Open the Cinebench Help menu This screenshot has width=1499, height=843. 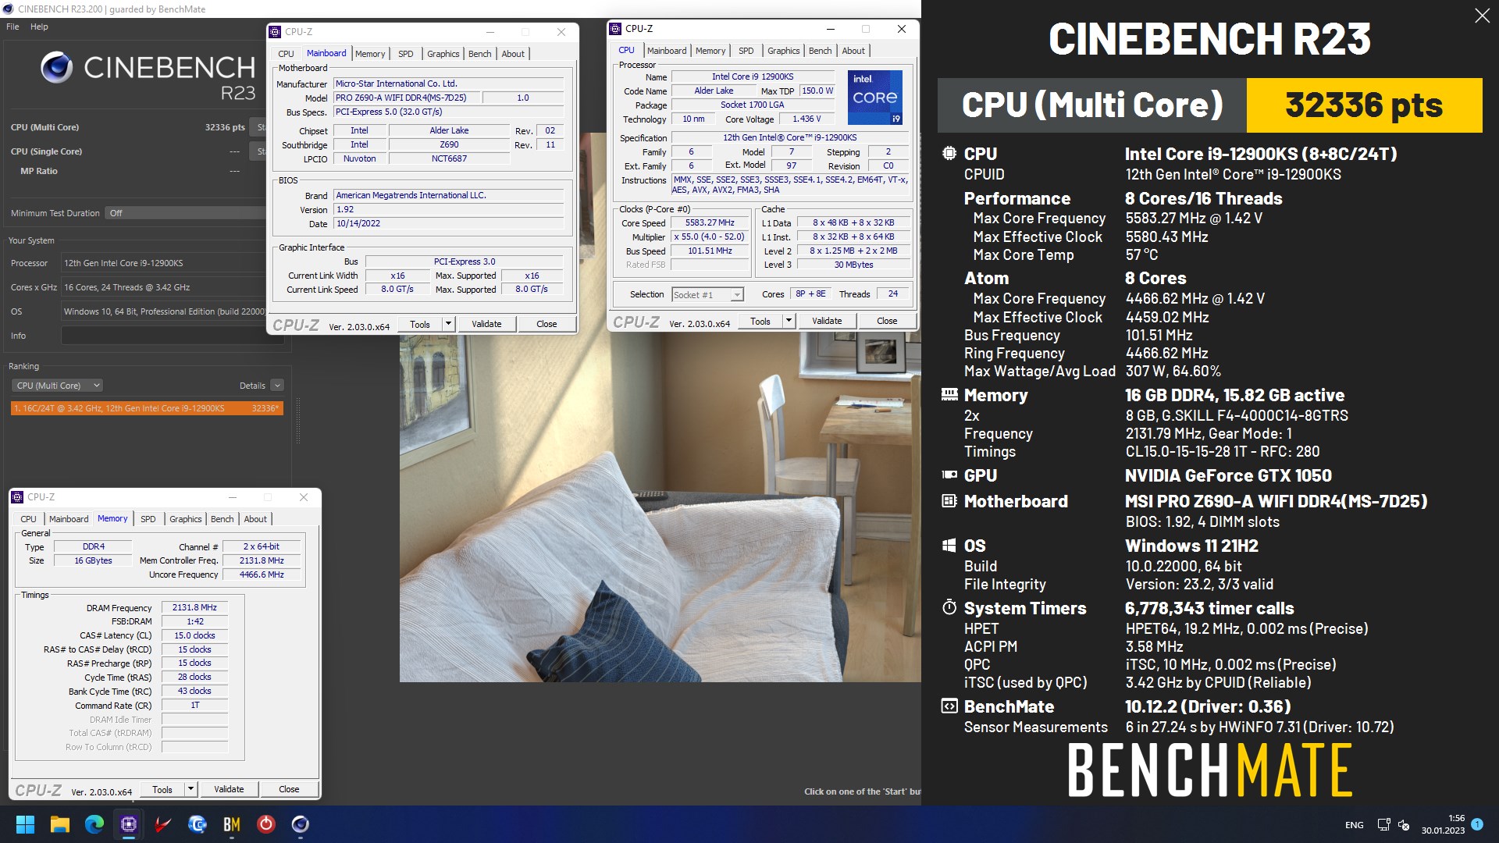(x=39, y=27)
